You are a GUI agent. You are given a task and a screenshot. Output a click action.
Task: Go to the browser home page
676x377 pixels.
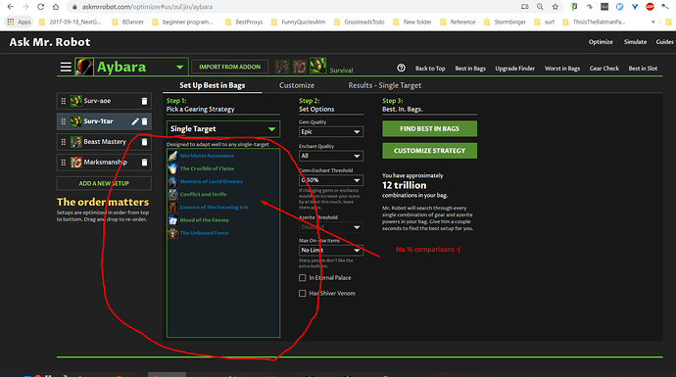[56, 7]
